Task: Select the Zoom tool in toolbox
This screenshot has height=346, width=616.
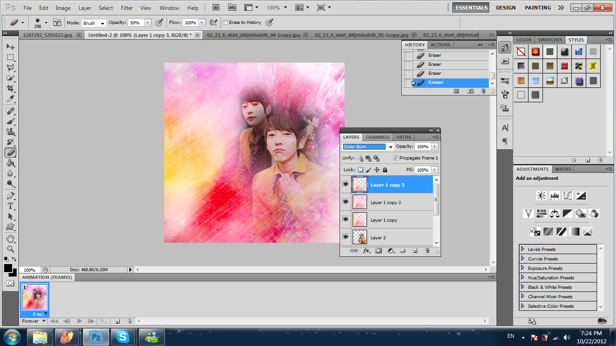Action: 10,249
